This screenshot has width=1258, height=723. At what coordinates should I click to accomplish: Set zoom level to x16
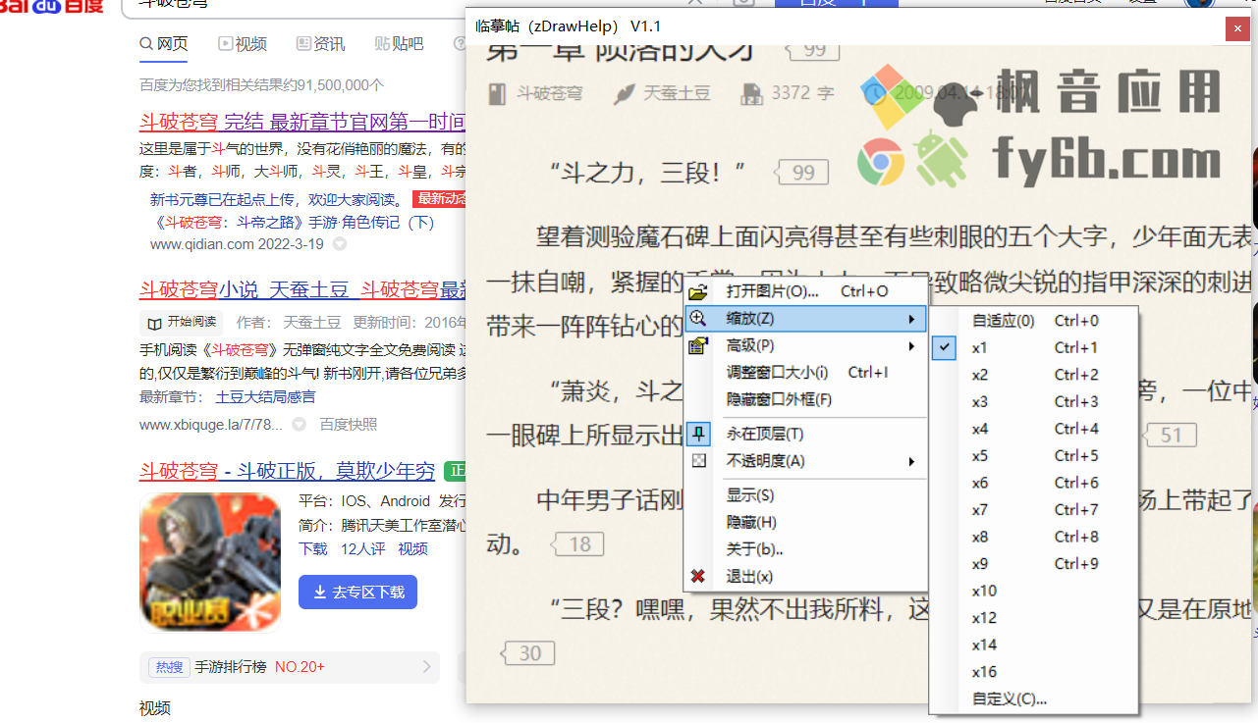(1033, 671)
